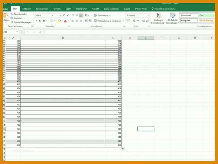Open the text orientation tool
218x164 pixels.
[86, 15]
